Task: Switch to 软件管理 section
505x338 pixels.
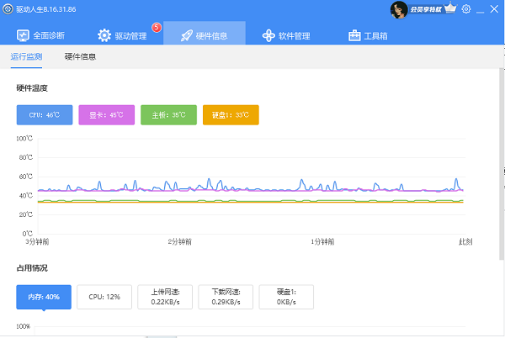Action: [286, 35]
